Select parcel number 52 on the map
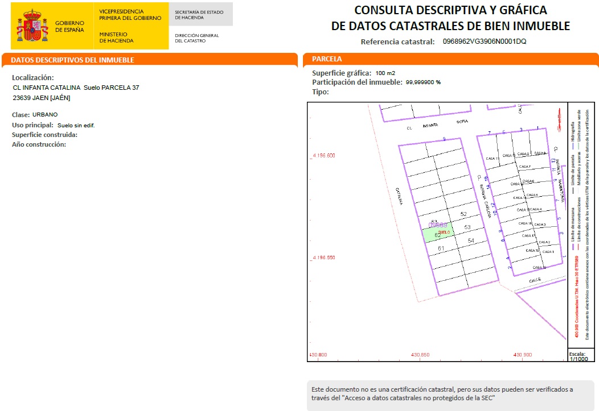This screenshot has height=411, width=599. tap(463, 214)
